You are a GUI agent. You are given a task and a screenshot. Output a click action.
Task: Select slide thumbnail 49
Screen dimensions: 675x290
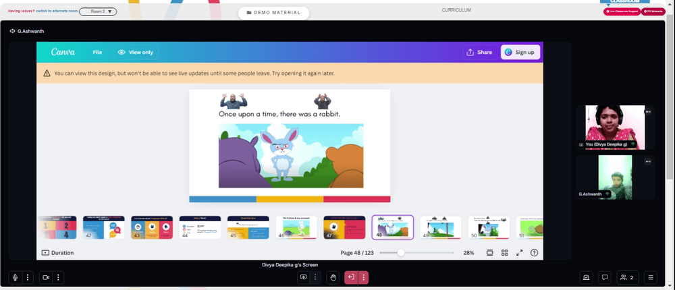click(441, 227)
